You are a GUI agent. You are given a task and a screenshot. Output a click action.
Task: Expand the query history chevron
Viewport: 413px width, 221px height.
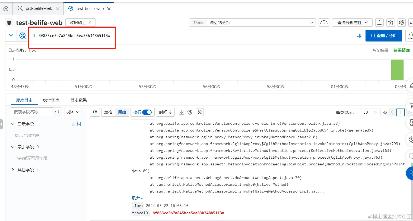pyautogui.click(x=11, y=36)
